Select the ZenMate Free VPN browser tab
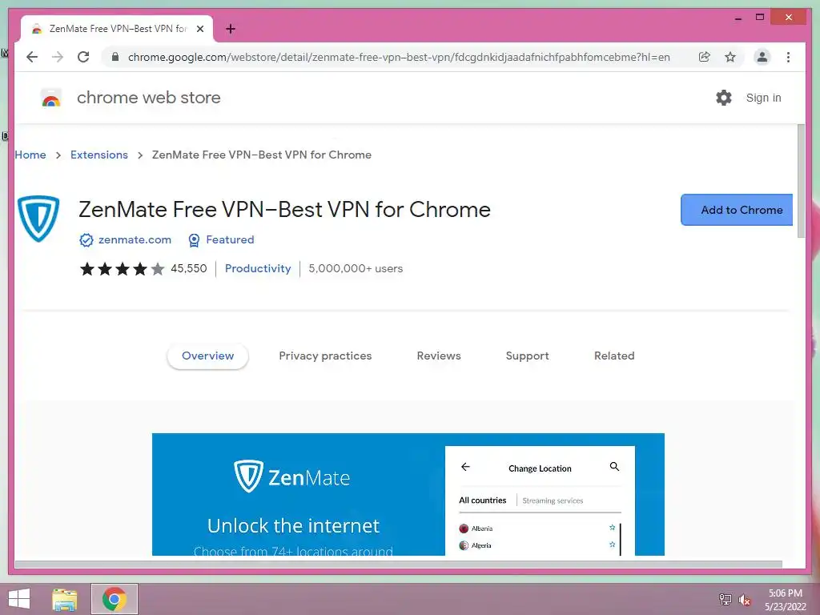 (117, 29)
